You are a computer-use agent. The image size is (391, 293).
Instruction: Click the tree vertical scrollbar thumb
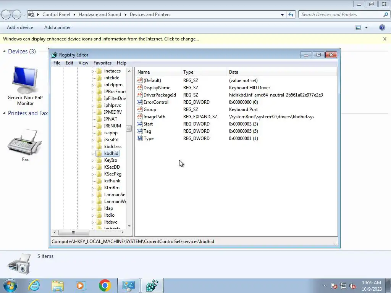129,128
